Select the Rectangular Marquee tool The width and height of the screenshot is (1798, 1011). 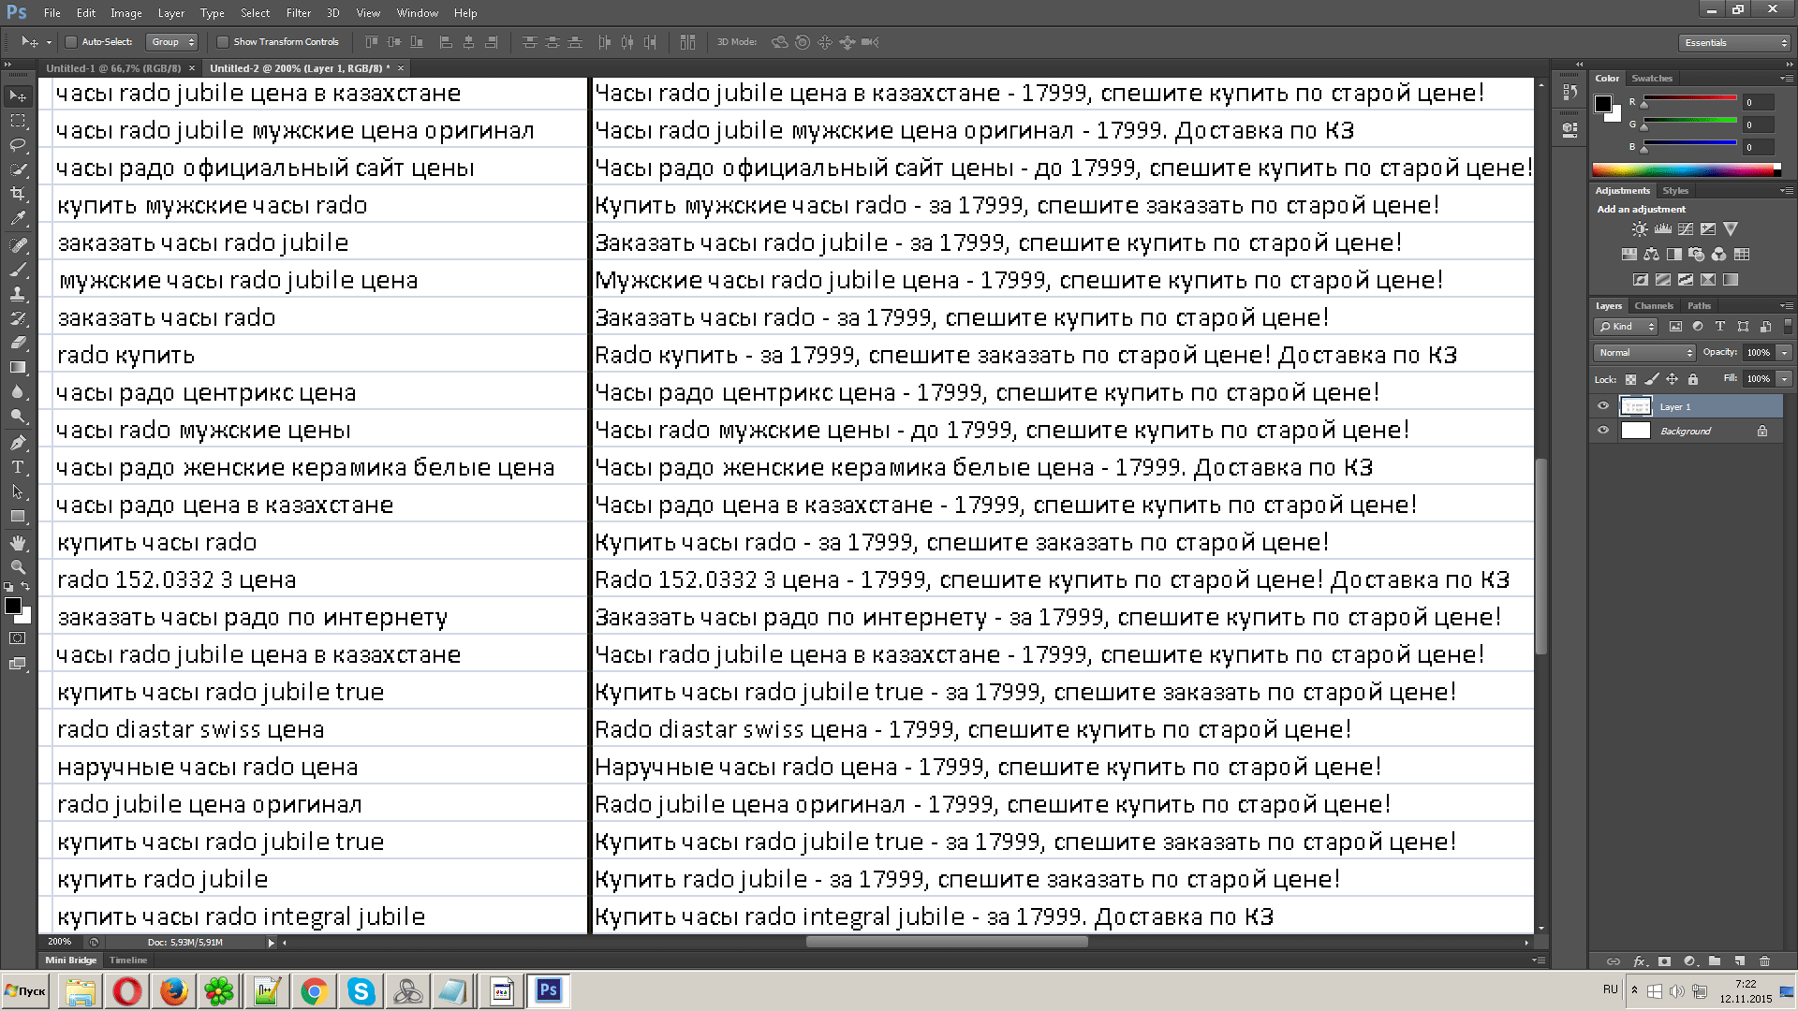tap(18, 121)
